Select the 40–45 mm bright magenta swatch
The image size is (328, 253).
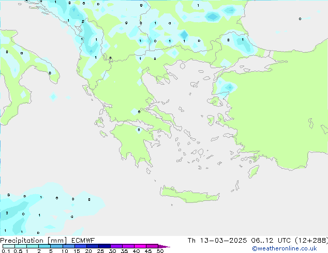(140, 246)
